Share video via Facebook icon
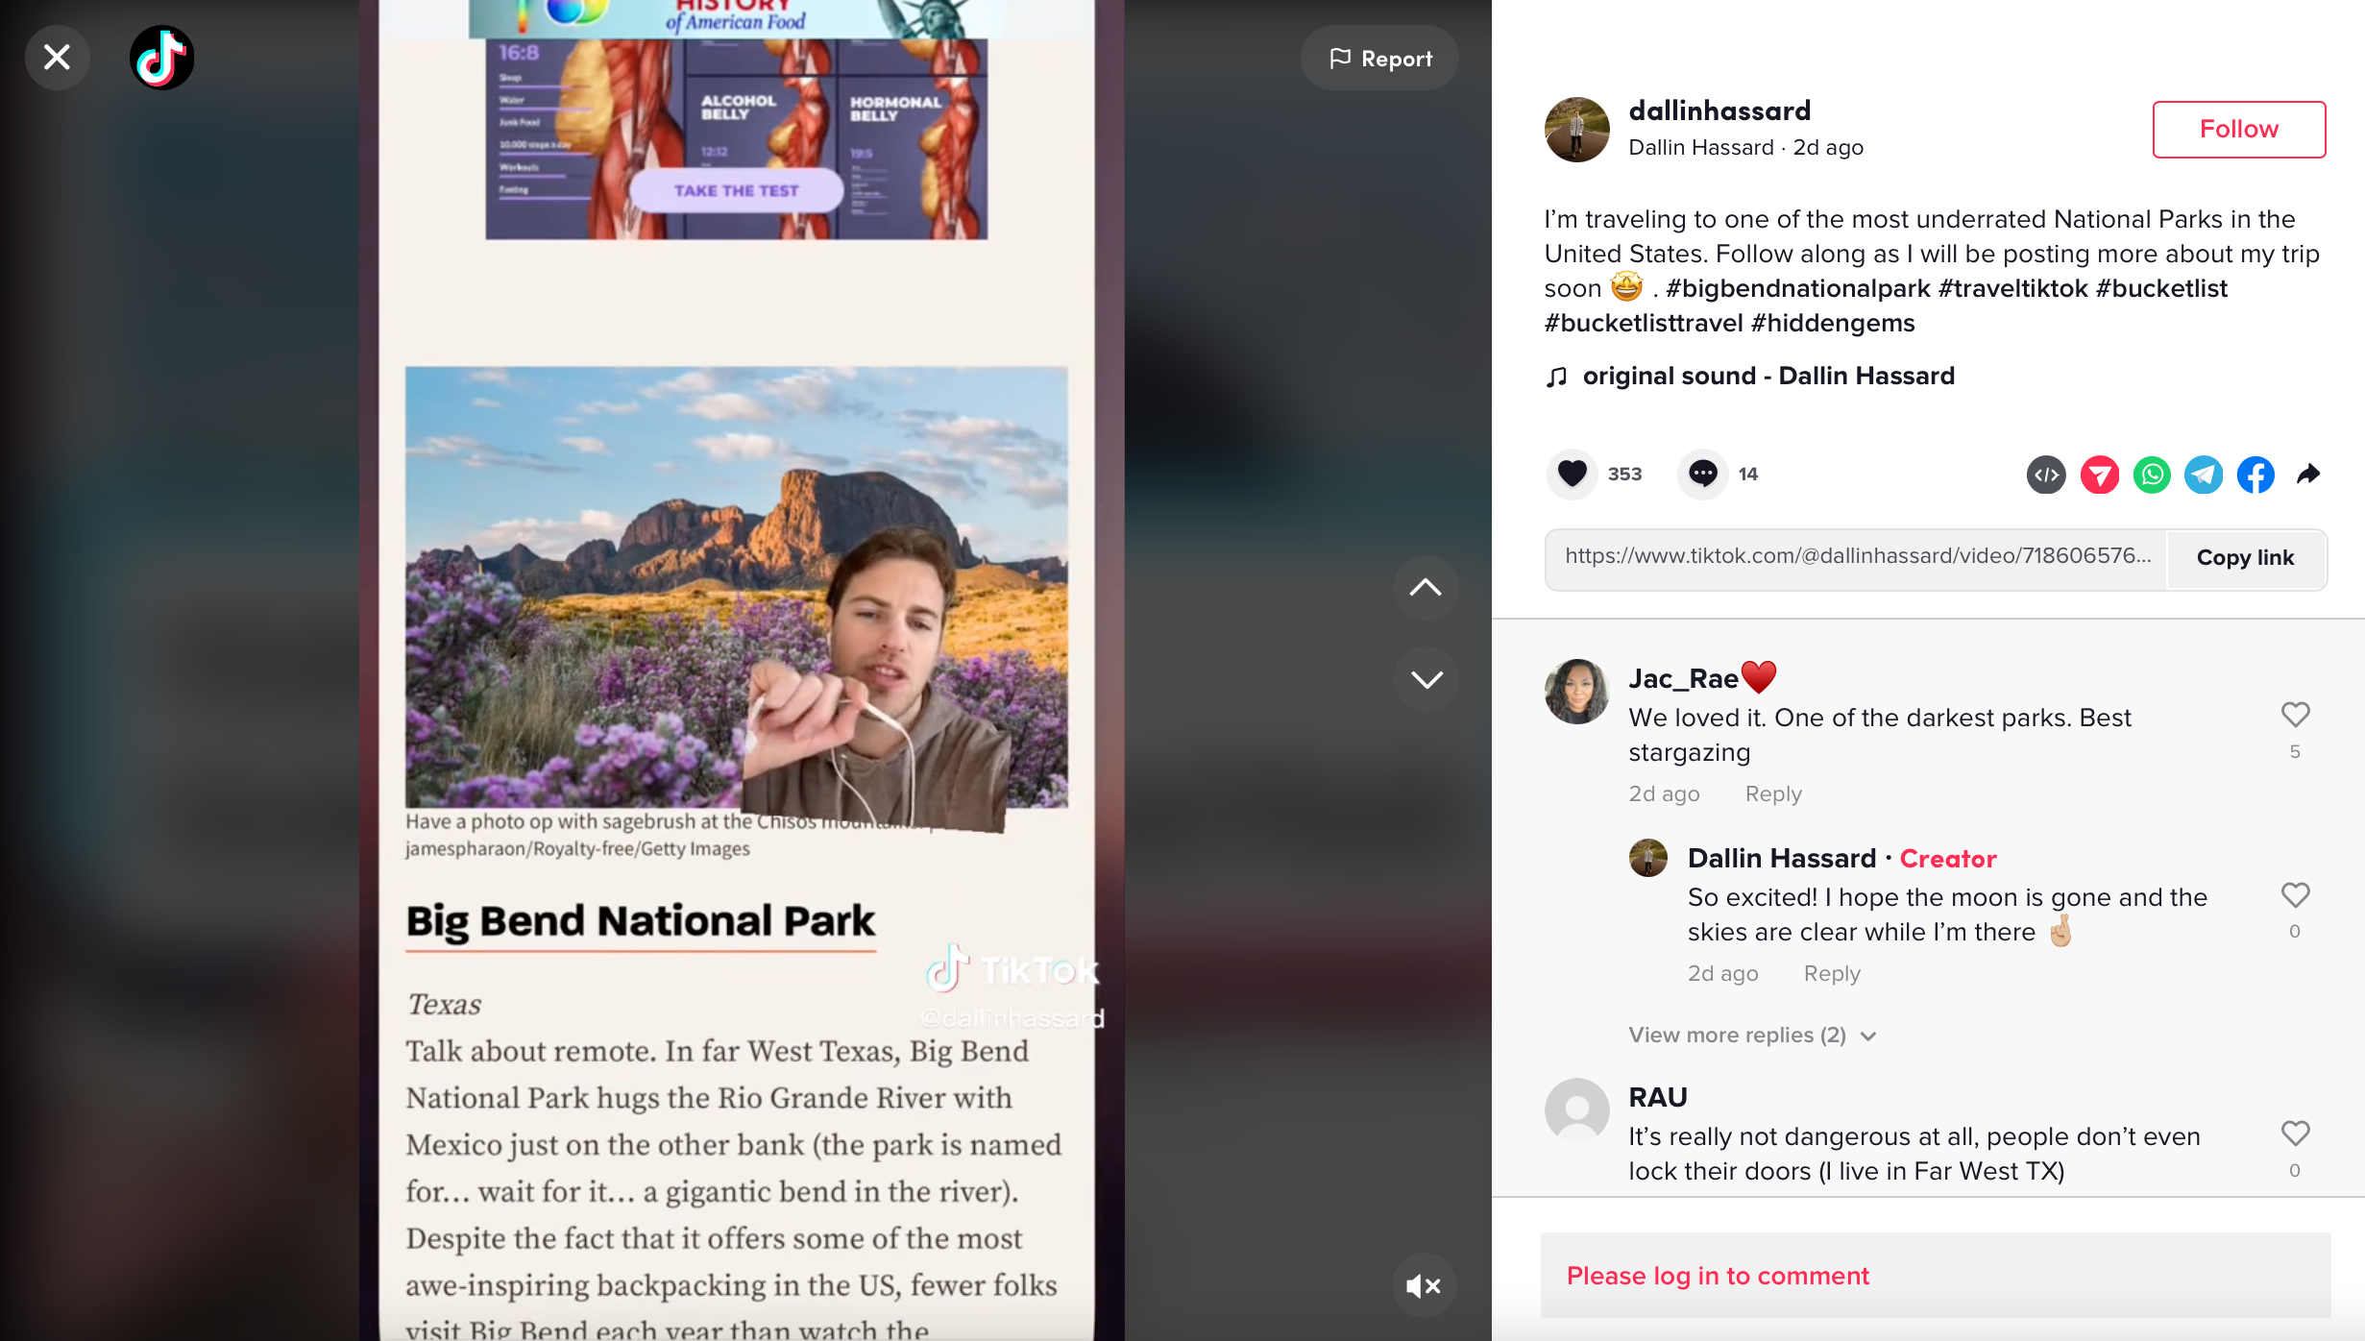Viewport: 2365px width, 1341px height. pos(2255,475)
